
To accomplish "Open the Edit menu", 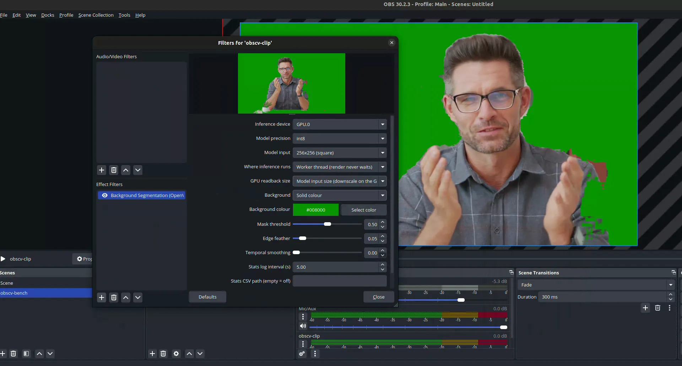I will tap(16, 15).
